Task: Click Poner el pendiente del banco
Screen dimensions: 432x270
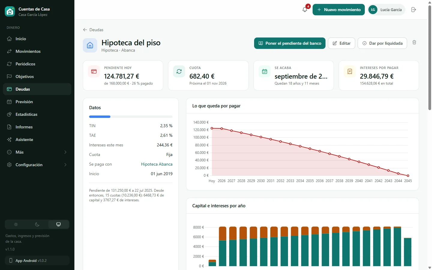Action: click(290, 43)
